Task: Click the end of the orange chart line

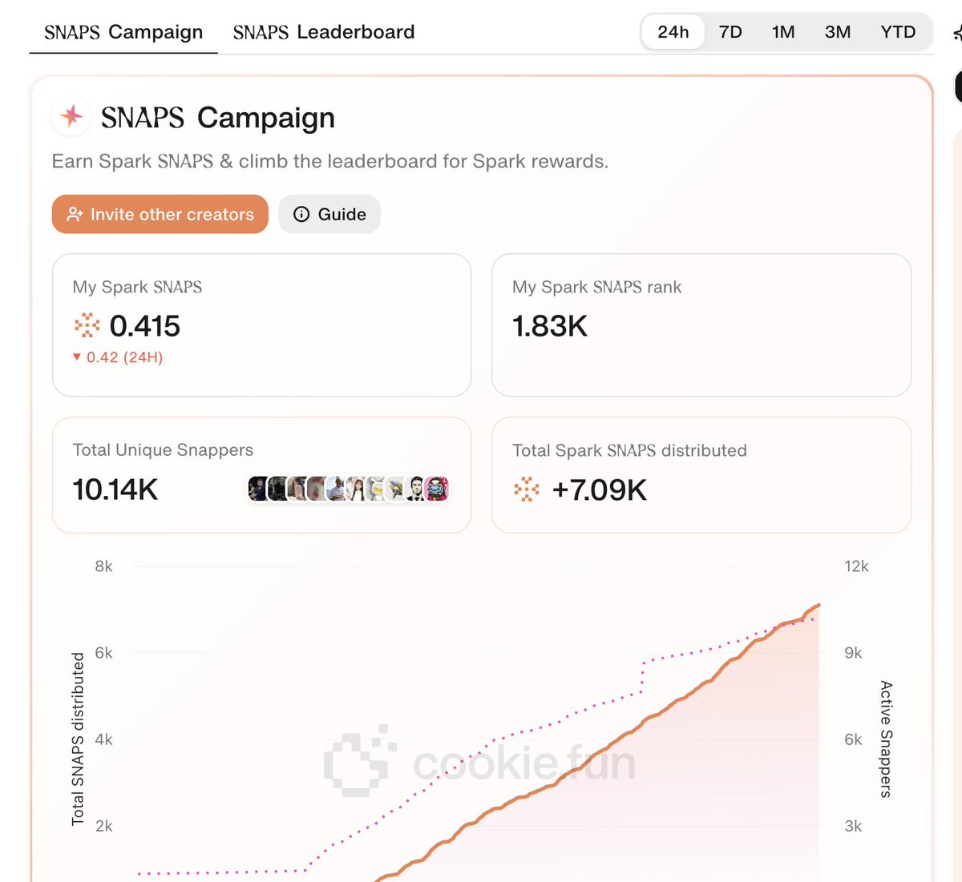Action: (x=819, y=606)
